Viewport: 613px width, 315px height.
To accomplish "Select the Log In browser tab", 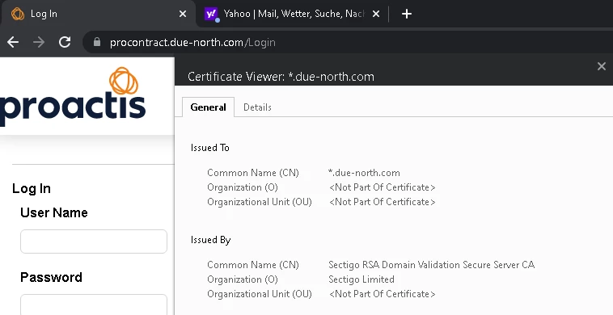I will pyautogui.click(x=98, y=14).
